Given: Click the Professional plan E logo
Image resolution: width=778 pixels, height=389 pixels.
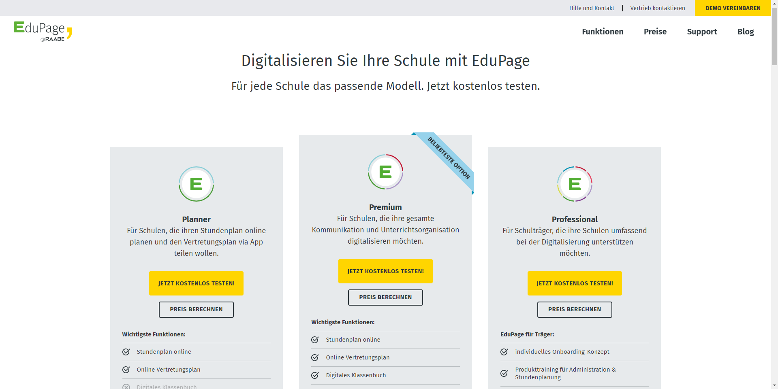Looking at the screenshot, I should point(575,184).
